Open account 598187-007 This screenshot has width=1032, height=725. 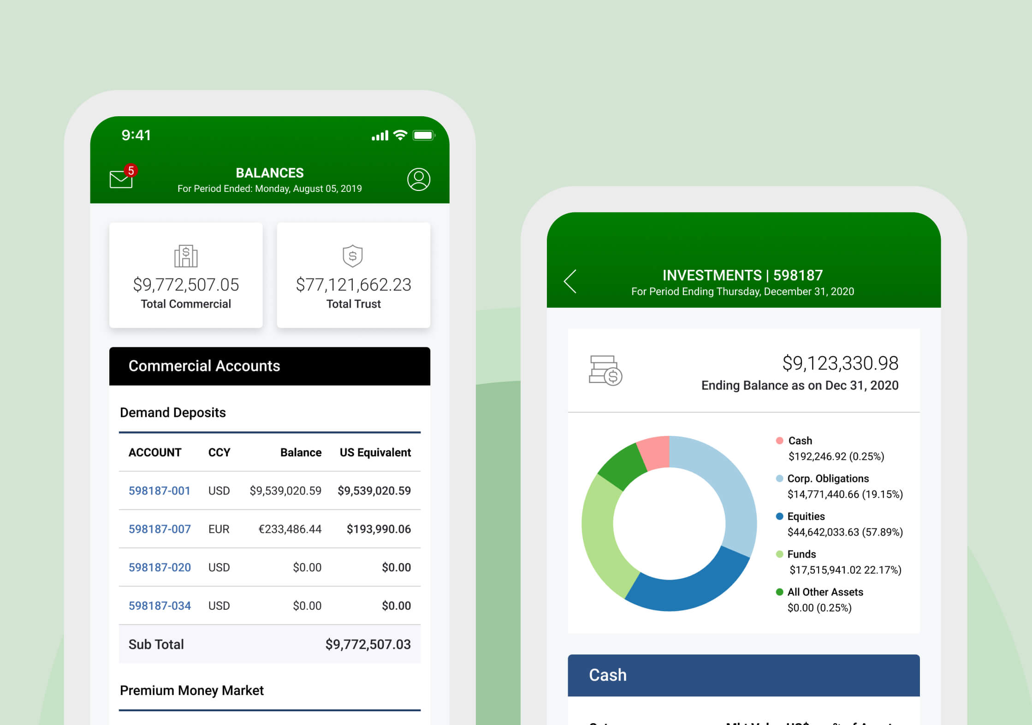click(160, 529)
